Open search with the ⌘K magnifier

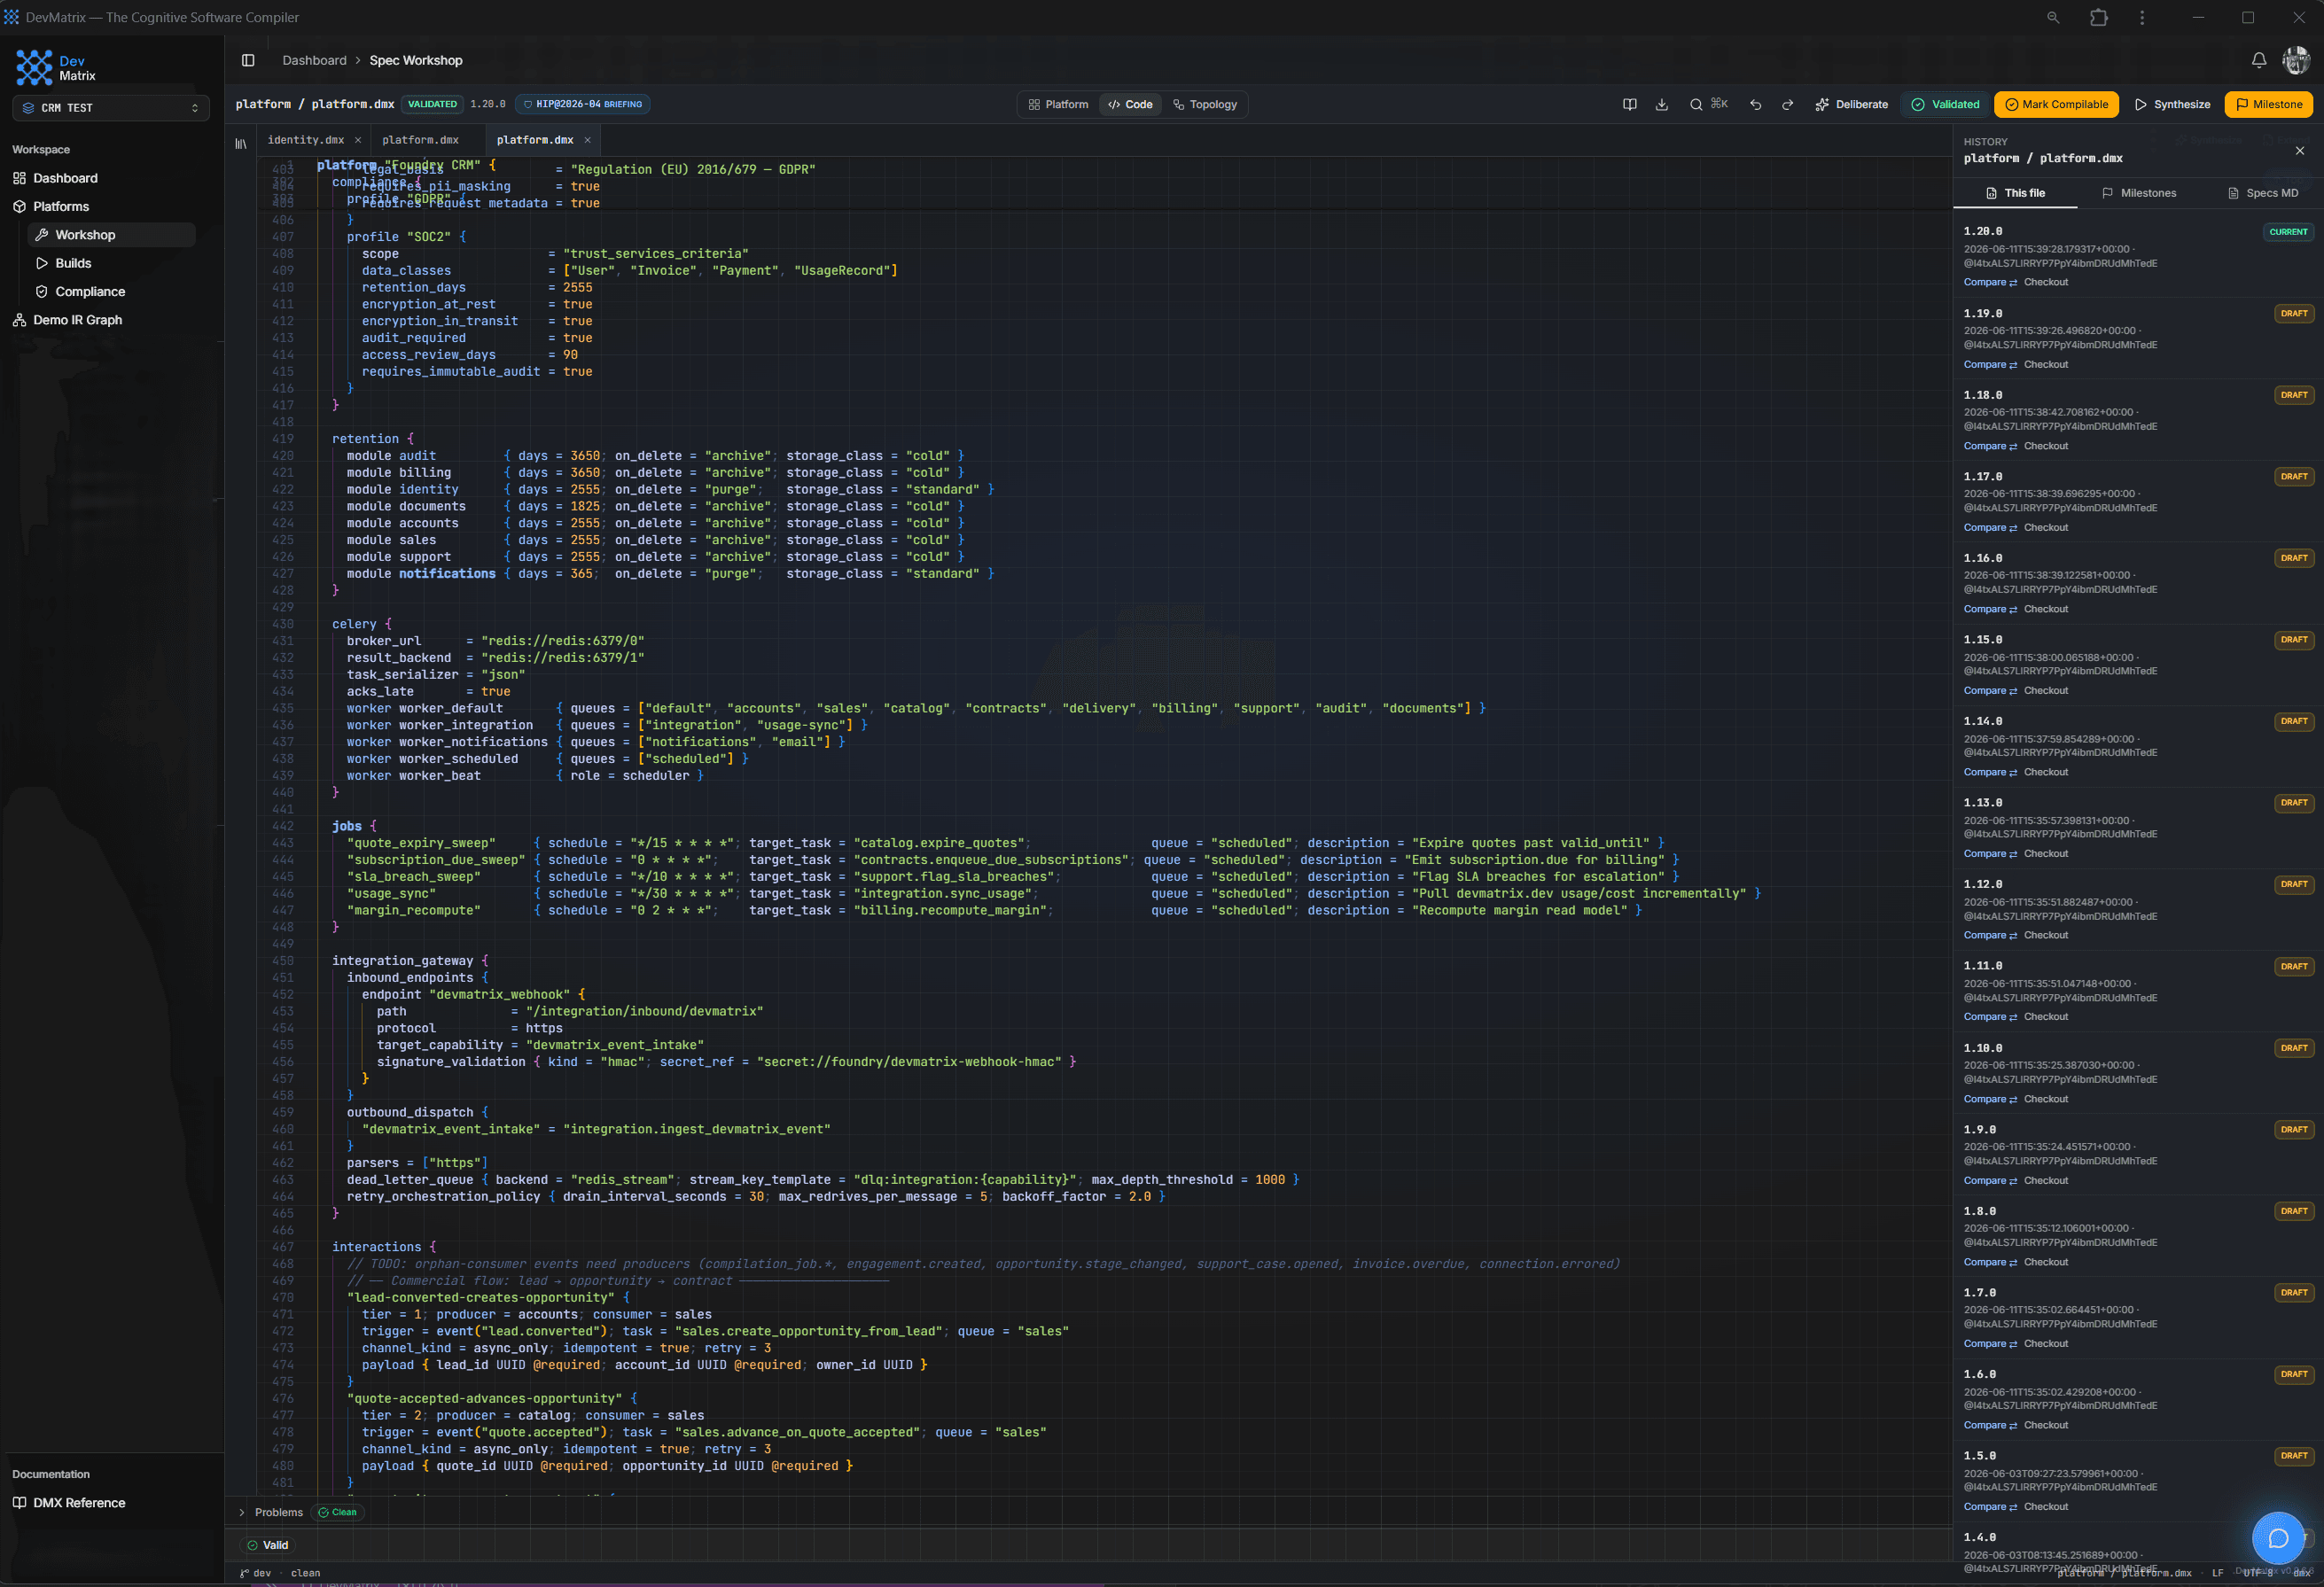pyautogui.click(x=1708, y=104)
